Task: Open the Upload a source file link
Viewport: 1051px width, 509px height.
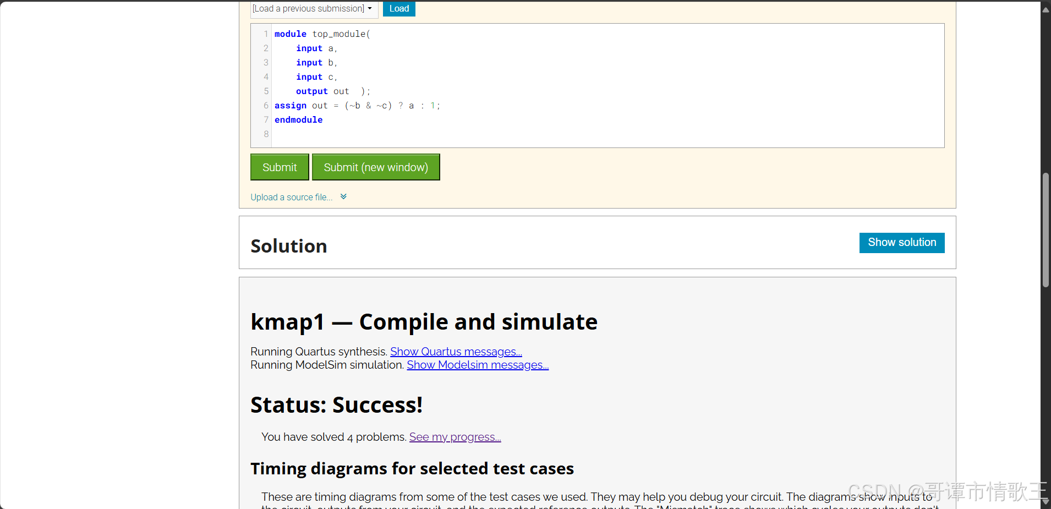Action: [x=292, y=197]
